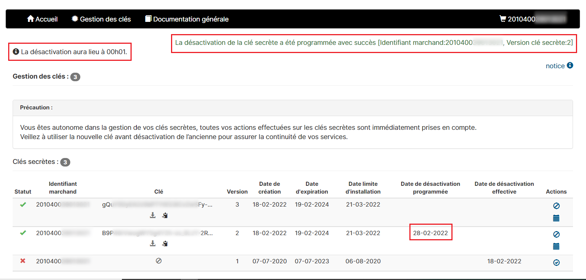Click the Identifiant marchand column header
The width and height of the screenshot is (586, 280).
click(63, 188)
